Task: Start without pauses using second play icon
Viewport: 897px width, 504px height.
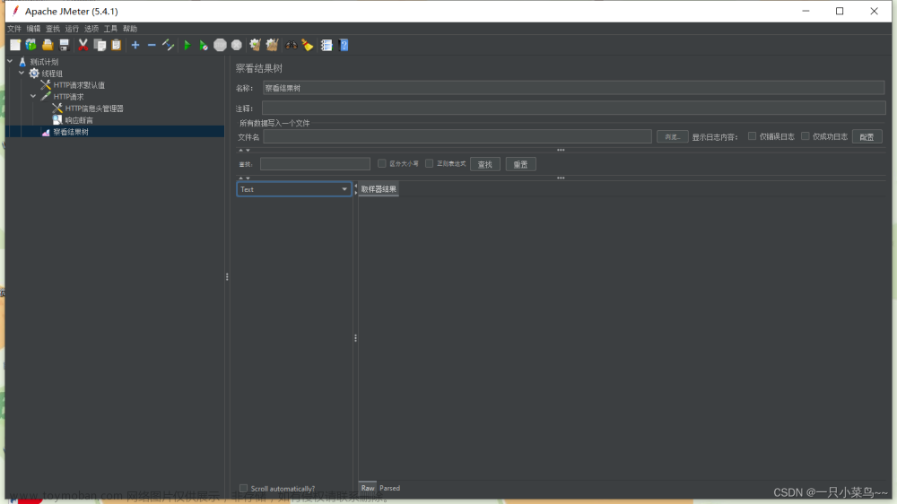Action: click(204, 45)
